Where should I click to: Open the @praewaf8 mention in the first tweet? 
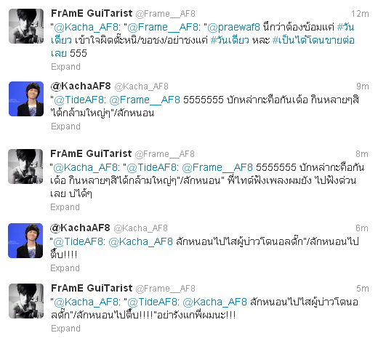[234, 27]
